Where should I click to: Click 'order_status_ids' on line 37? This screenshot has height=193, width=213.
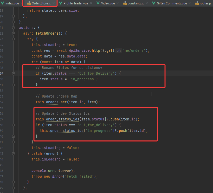(x=63, y=119)
